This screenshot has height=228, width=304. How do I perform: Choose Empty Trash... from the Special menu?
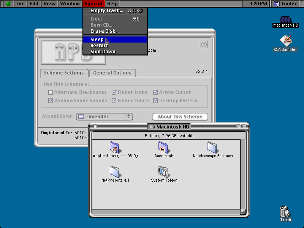pos(115,11)
